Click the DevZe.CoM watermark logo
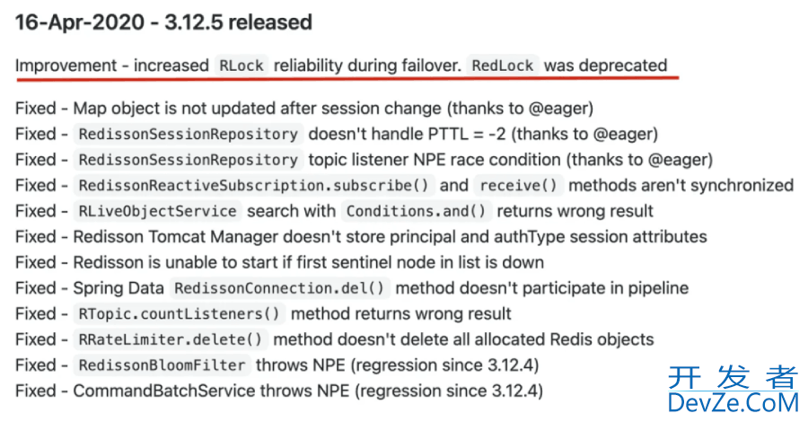Image resolution: width=808 pixels, height=422 pixels. 733,402
